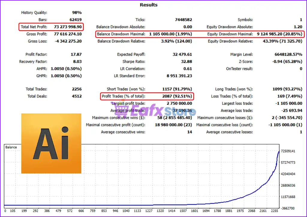This screenshot has width=307, height=217.
Task: Select the Total Net Profit value
Action: coord(68,27)
